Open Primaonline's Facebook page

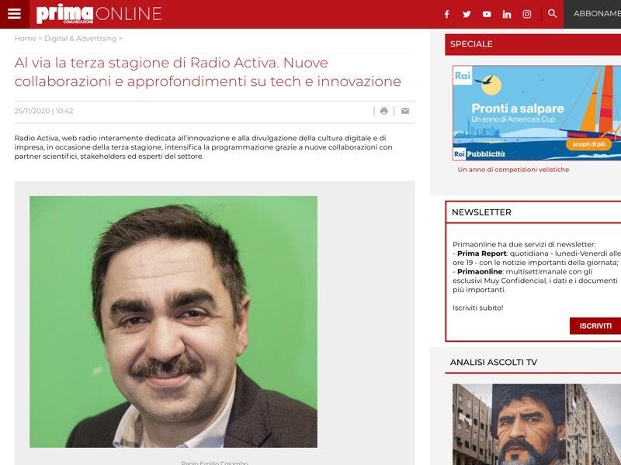tap(446, 12)
